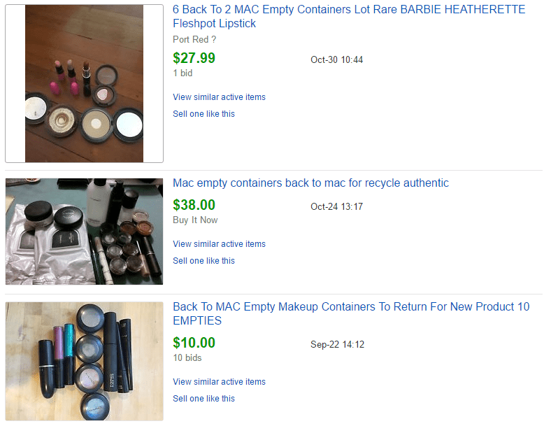Open the Barbie Heatherette lipstick lot thumbnail
544x426 pixels.
pos(85,83)
